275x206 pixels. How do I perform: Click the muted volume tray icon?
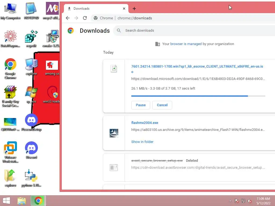click(250, 201)
